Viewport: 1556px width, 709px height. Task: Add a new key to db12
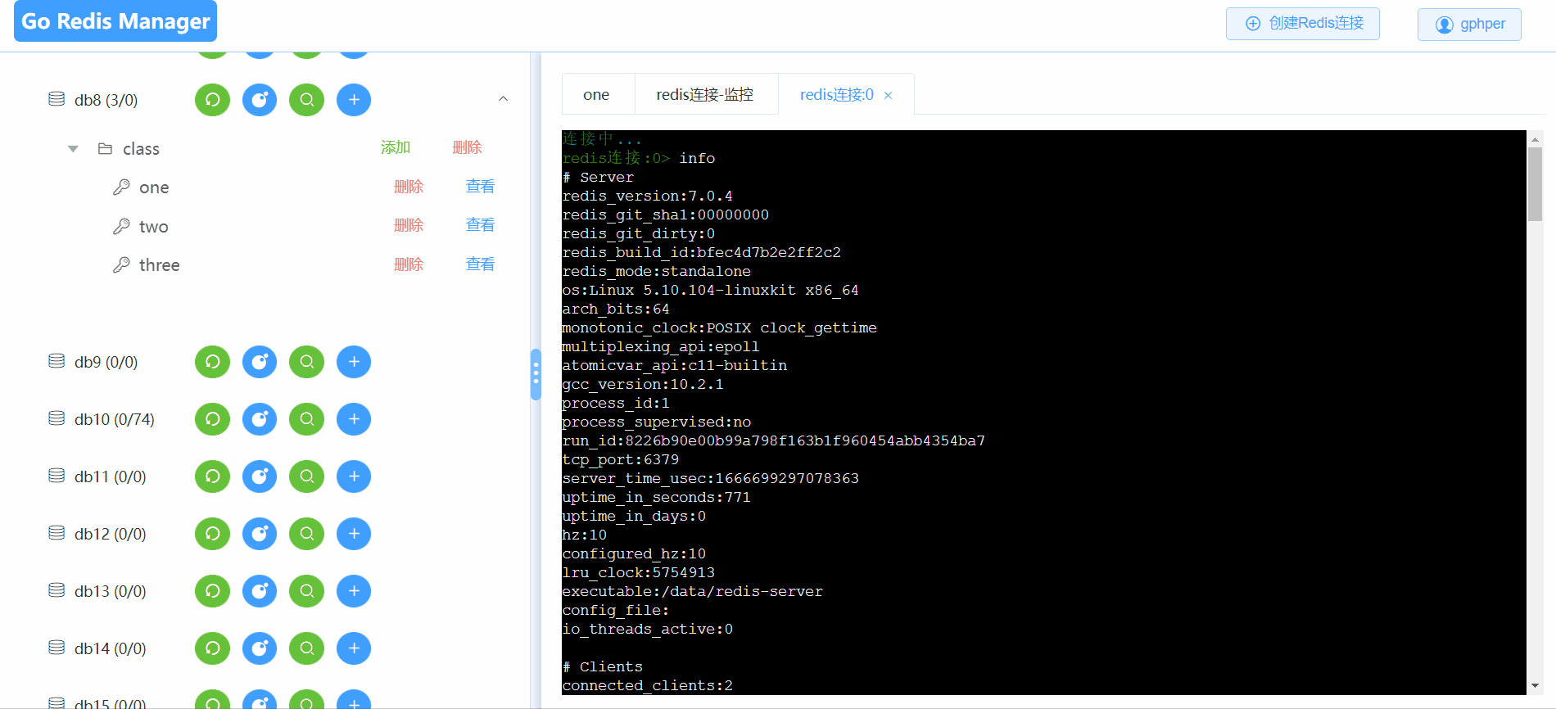[x=354, y=534]
